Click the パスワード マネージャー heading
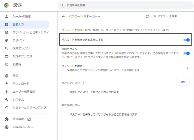 84,17
